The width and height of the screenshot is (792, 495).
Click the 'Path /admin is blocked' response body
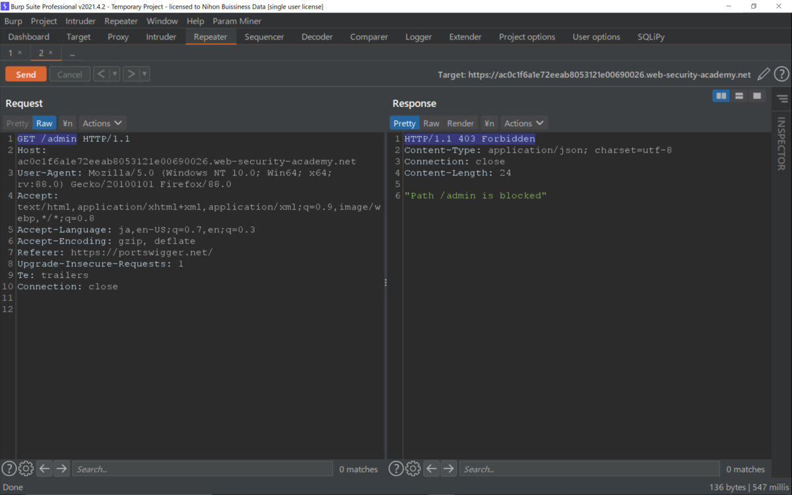point(475,196)
